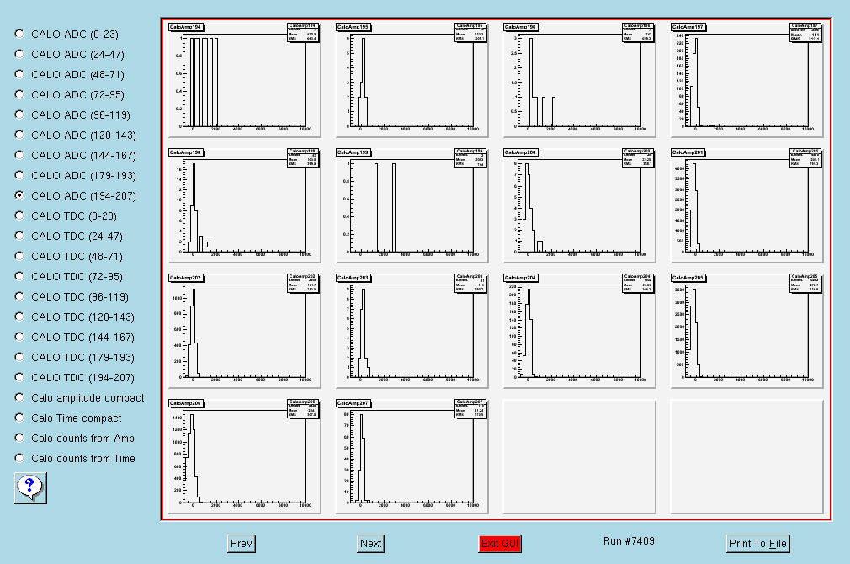Viewport: 850px width, 564px height.
Task: Click the CaloAmp194 statistics box
Action: 302,33
